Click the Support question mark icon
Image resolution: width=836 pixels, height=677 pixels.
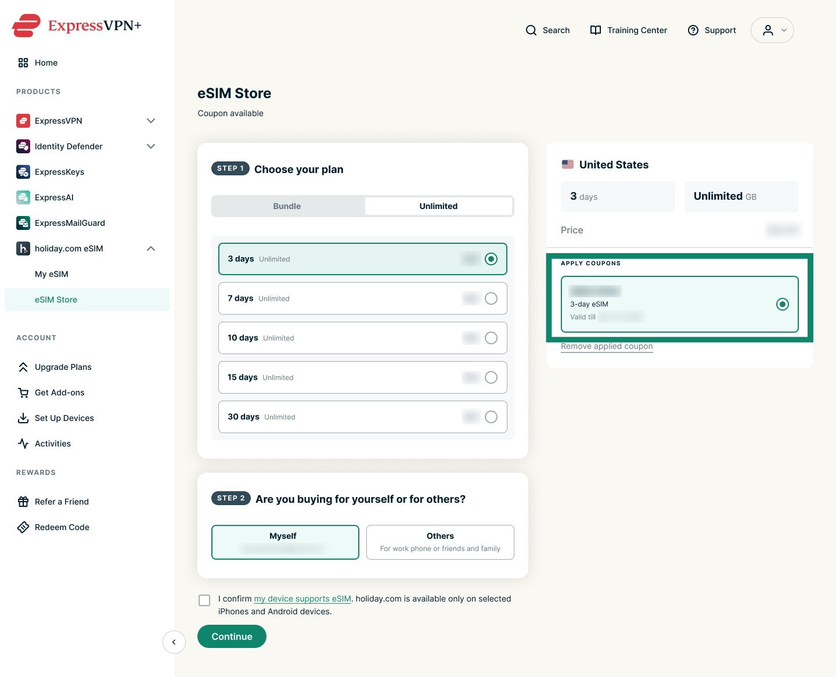point(693,30)
